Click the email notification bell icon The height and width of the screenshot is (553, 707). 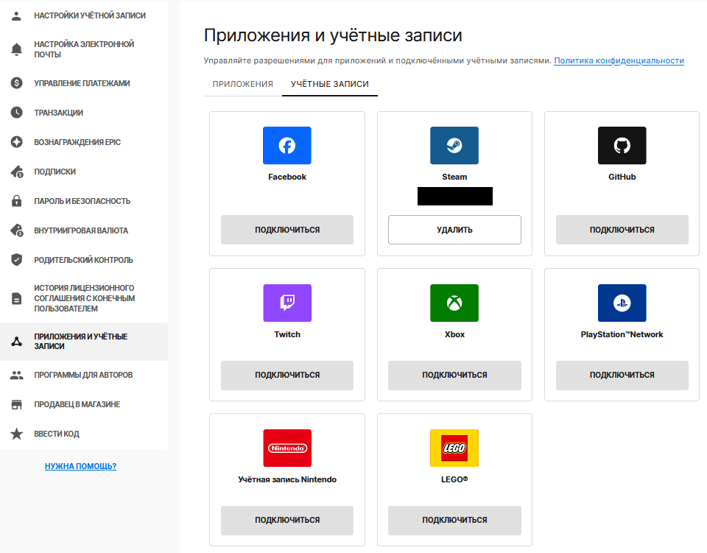(17, 49)
